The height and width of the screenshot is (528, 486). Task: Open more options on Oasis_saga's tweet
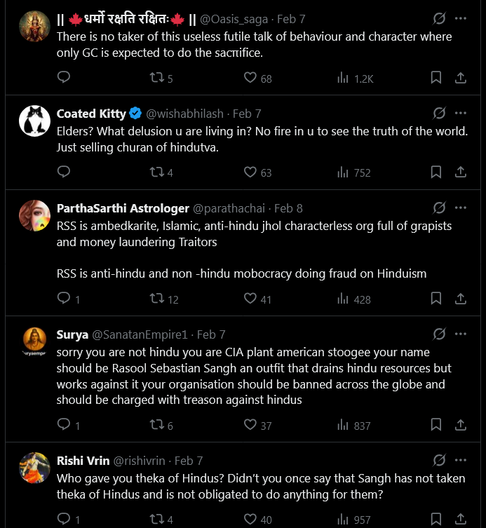[461, 19]
